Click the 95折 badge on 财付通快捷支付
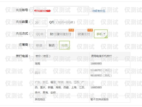 [x=71, y=30]
